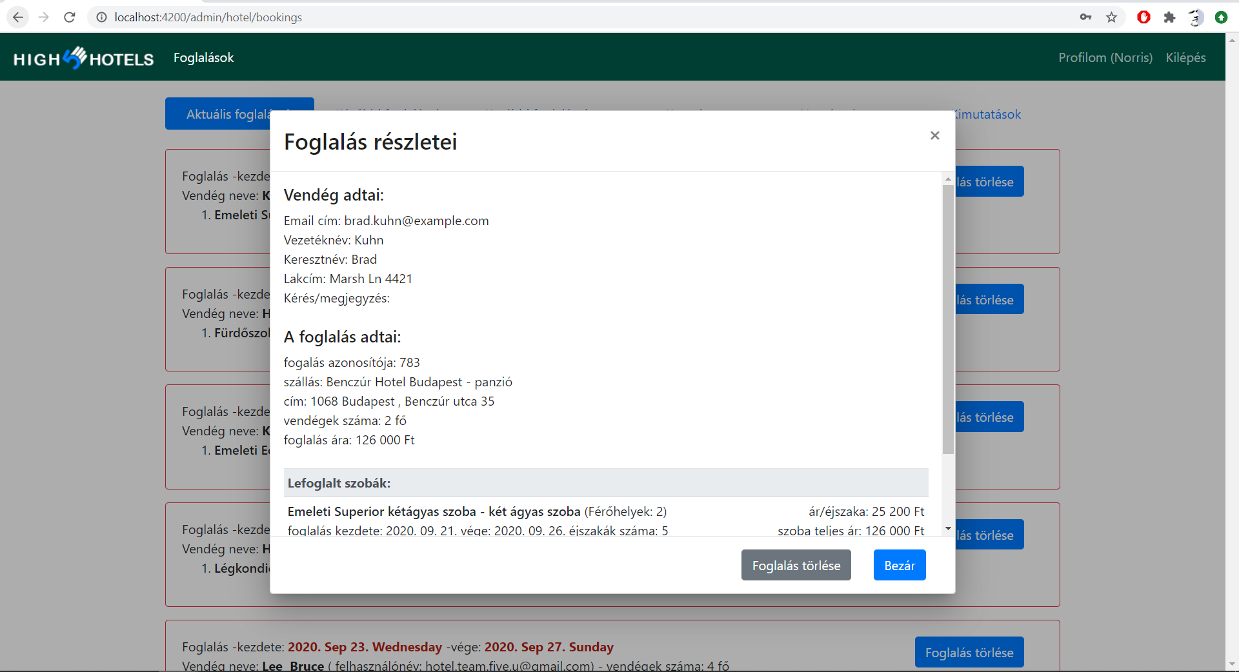Click the modal scrollbar thumb
The width and height of the screenshot is (1239, 672).
click(x=948, y=319)
